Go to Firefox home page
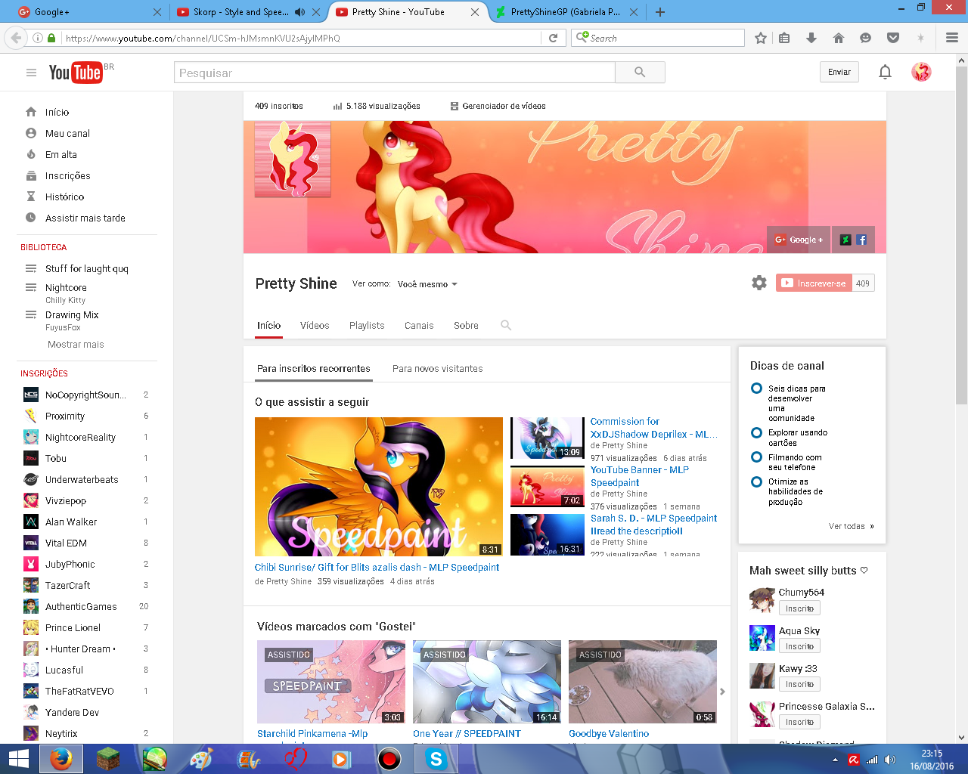The width and height of the screenshot is (968, 774). 838,38
